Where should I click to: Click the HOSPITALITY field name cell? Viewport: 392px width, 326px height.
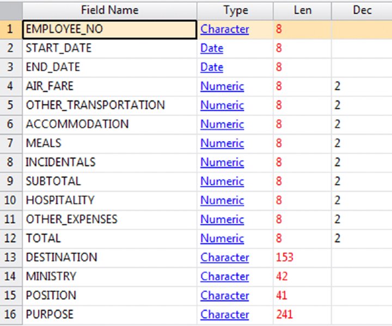(x=109, y=200)
